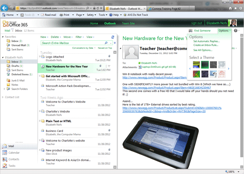Open the Move dropdown menu
The height and width of the screenshot is (174, 244).
tap(68, 37)
